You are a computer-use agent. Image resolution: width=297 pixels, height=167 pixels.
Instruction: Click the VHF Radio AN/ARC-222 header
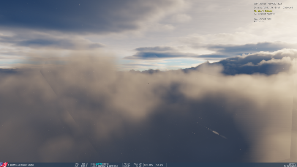(268, 4)
